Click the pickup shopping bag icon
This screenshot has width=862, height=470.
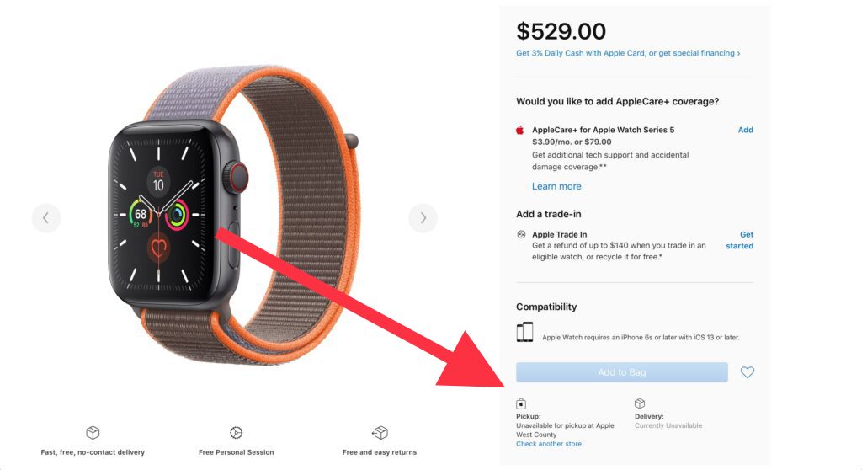(521, 403)
